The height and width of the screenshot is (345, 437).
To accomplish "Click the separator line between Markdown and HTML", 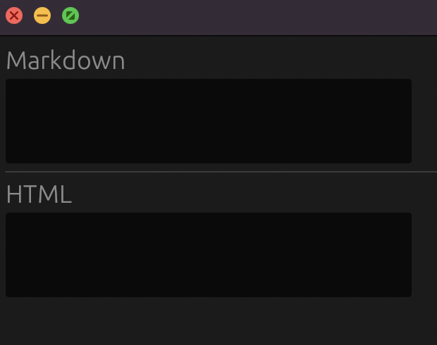I will pyautogui.click(x=221, y=172).
